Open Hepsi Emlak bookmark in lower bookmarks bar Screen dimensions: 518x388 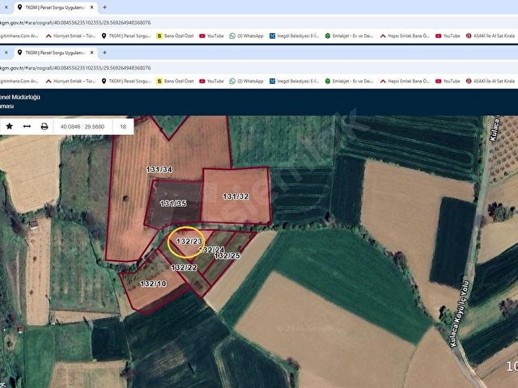(405, 81)
